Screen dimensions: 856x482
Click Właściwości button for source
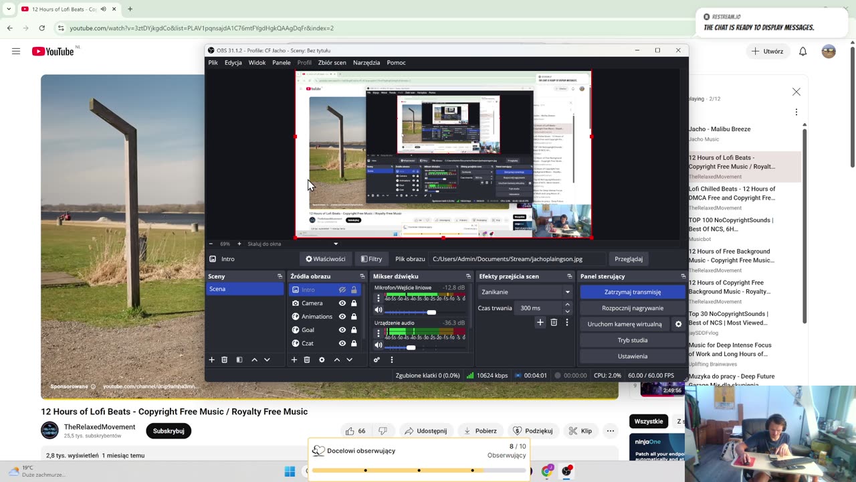point(326,259)
